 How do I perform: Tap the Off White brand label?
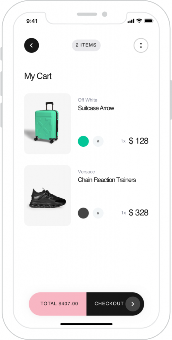[87, 100]
